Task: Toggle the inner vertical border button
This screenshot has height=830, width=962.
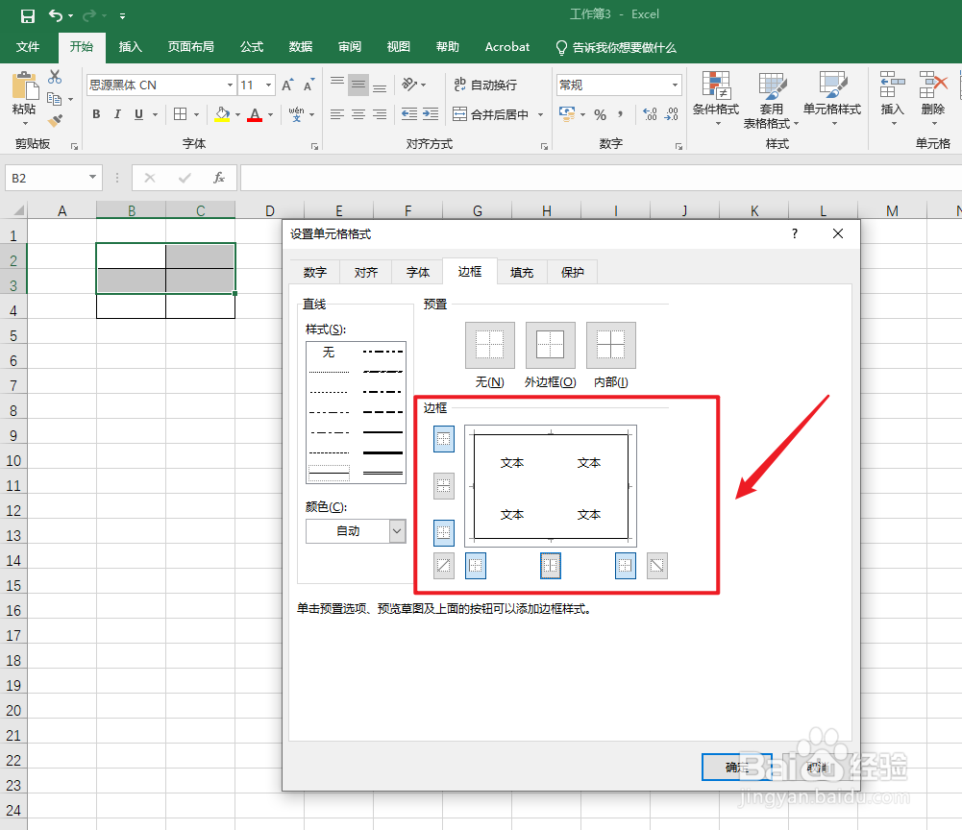Action: click(551, 566)
